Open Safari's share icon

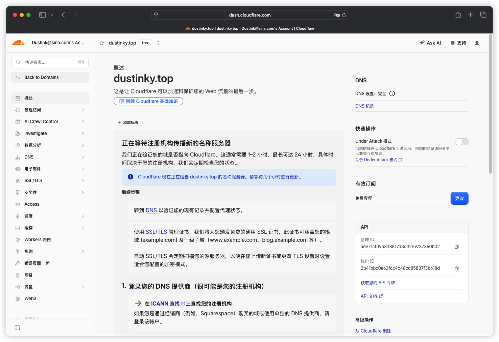pos(458,15)
